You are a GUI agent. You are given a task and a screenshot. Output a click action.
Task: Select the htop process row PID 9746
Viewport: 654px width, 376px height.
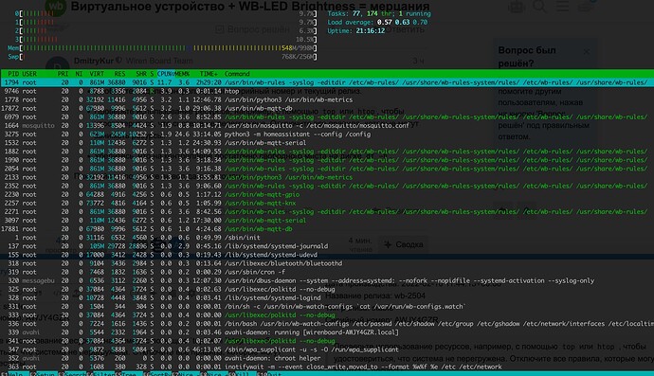[x=327, y=91]
